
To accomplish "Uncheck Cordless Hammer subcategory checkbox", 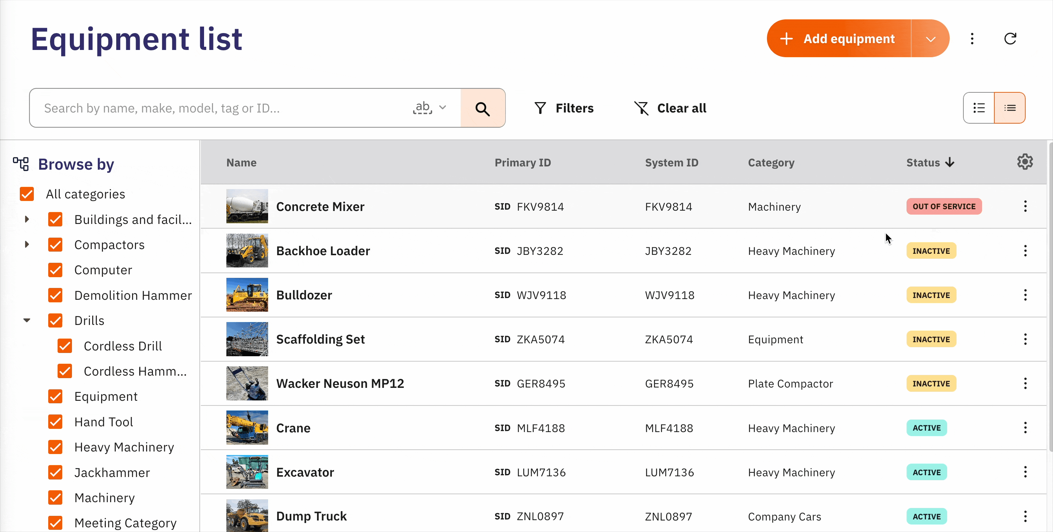I will click(64, 371).
